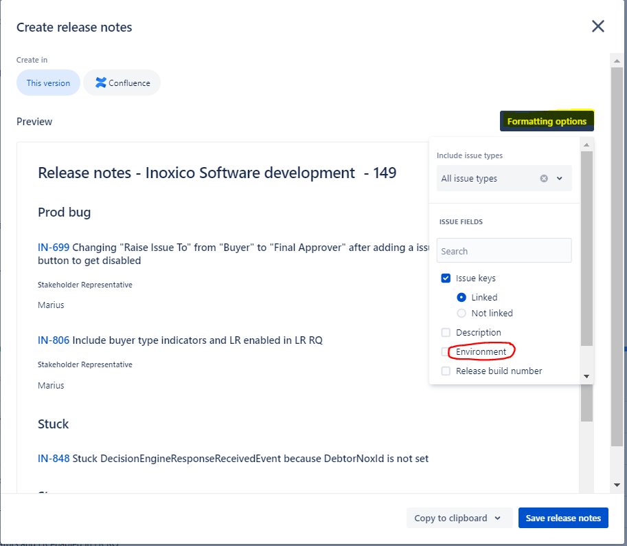Click Save release notes button
Image resolution: width=627 pixels, height=546 pixels.
click(563, 518)
